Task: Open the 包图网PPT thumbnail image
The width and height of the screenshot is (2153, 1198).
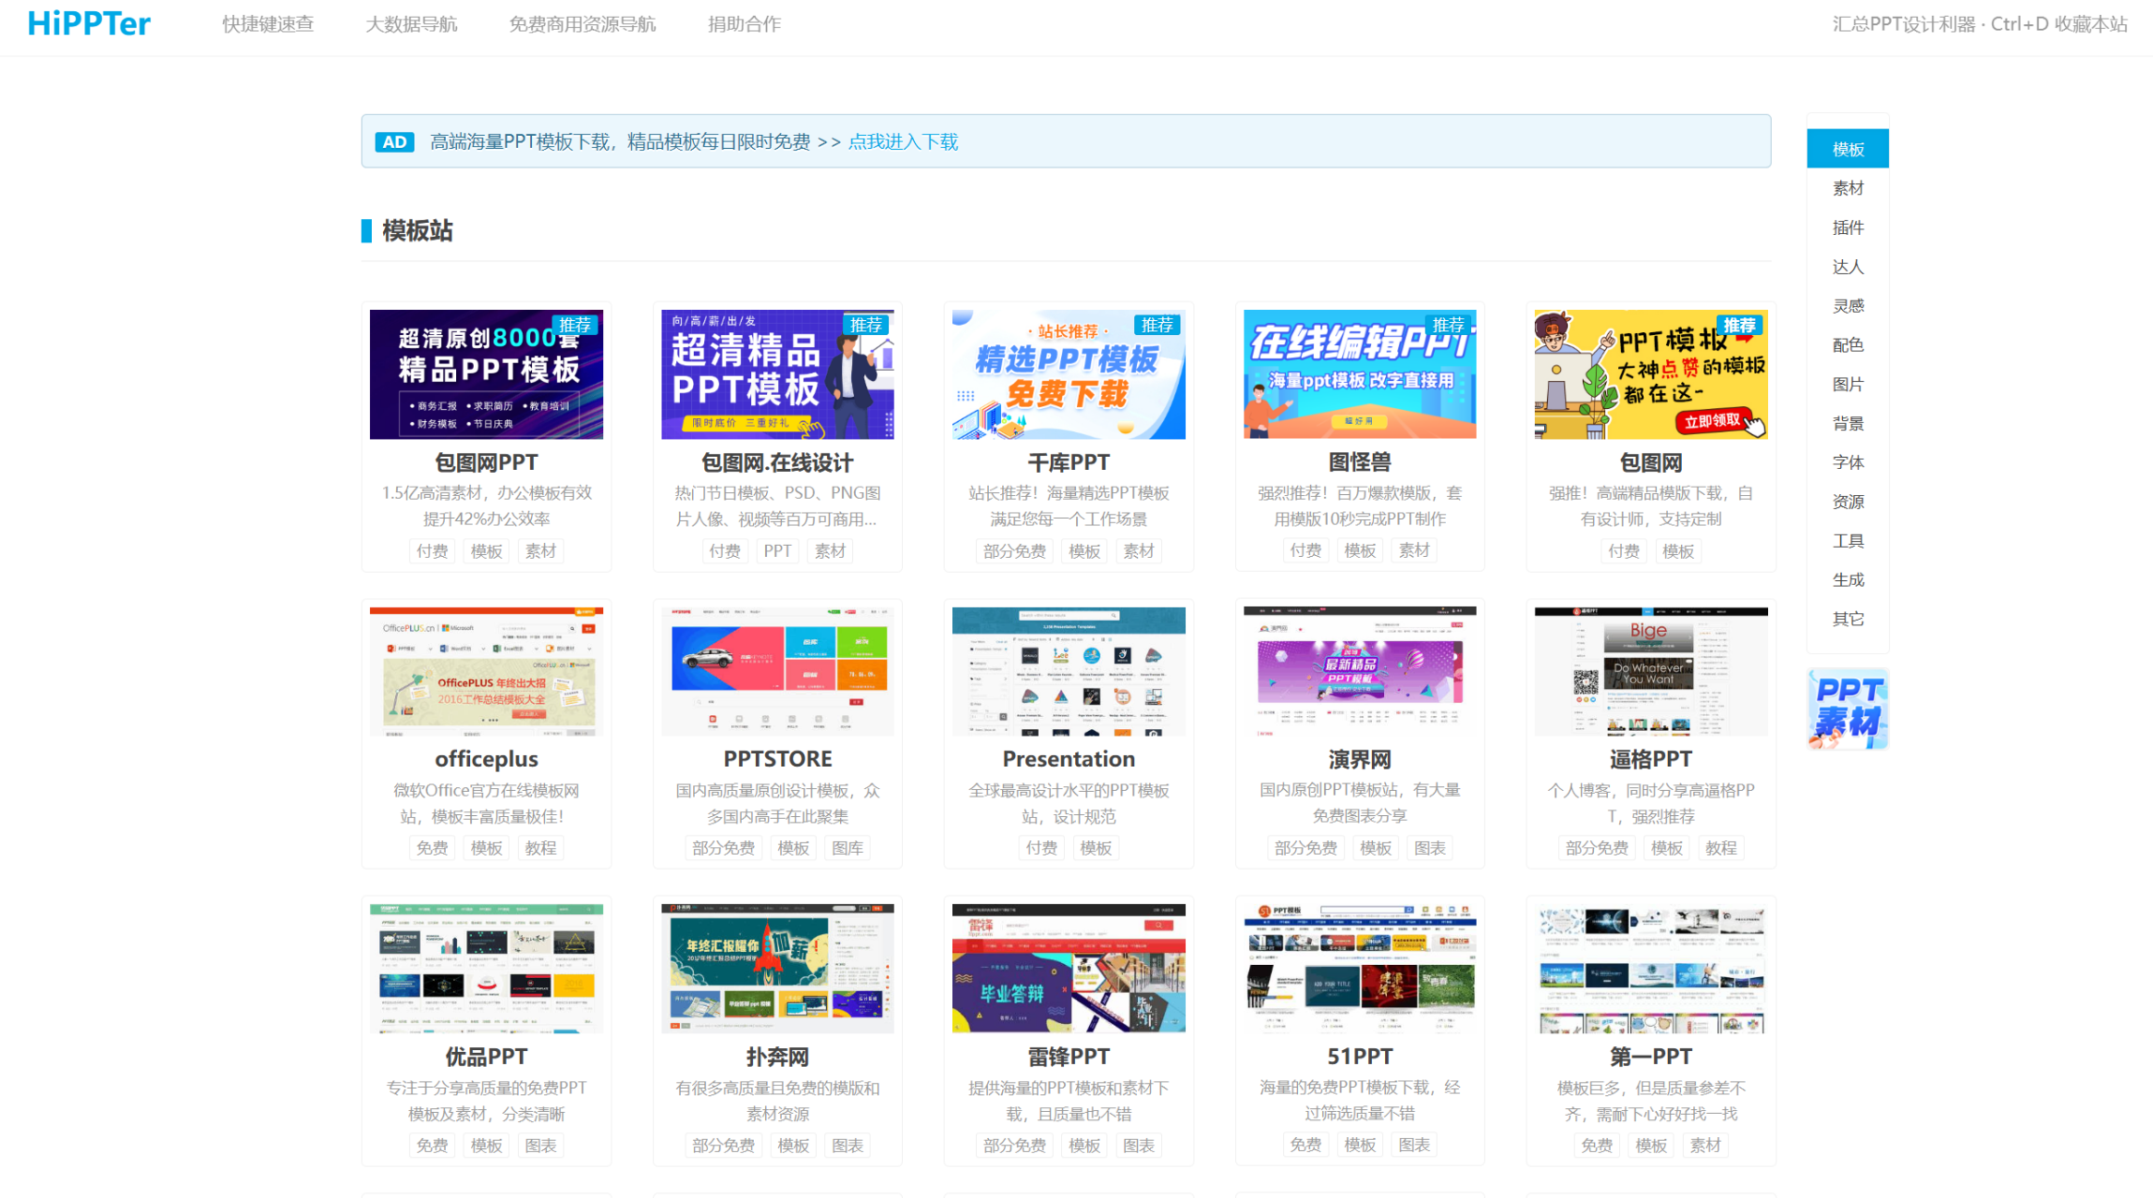Action: pos(486,374)
